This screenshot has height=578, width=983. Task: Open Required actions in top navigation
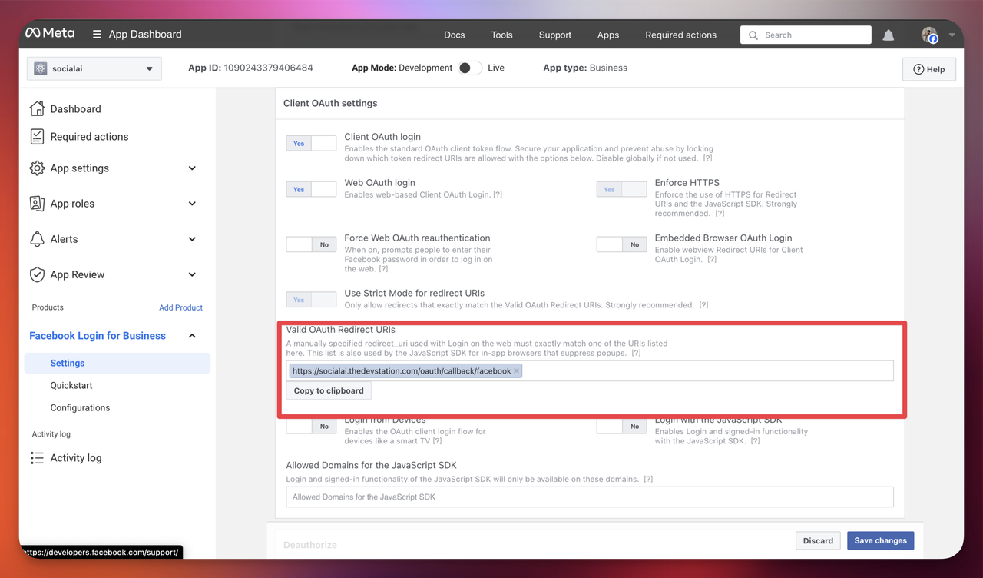681,35
